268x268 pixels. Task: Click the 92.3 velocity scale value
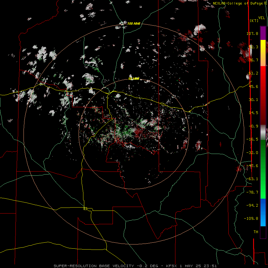253,47
